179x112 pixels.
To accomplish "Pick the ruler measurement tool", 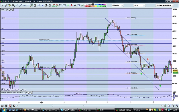I will pyautogui.click(x=6, y=5).
